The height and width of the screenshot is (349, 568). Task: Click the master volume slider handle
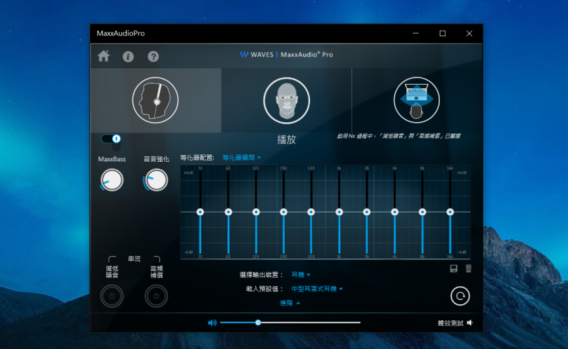[x=258, y=322]
